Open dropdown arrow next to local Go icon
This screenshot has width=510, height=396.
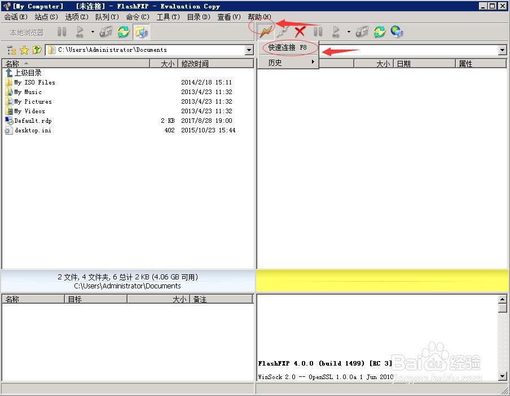point(93,32)
